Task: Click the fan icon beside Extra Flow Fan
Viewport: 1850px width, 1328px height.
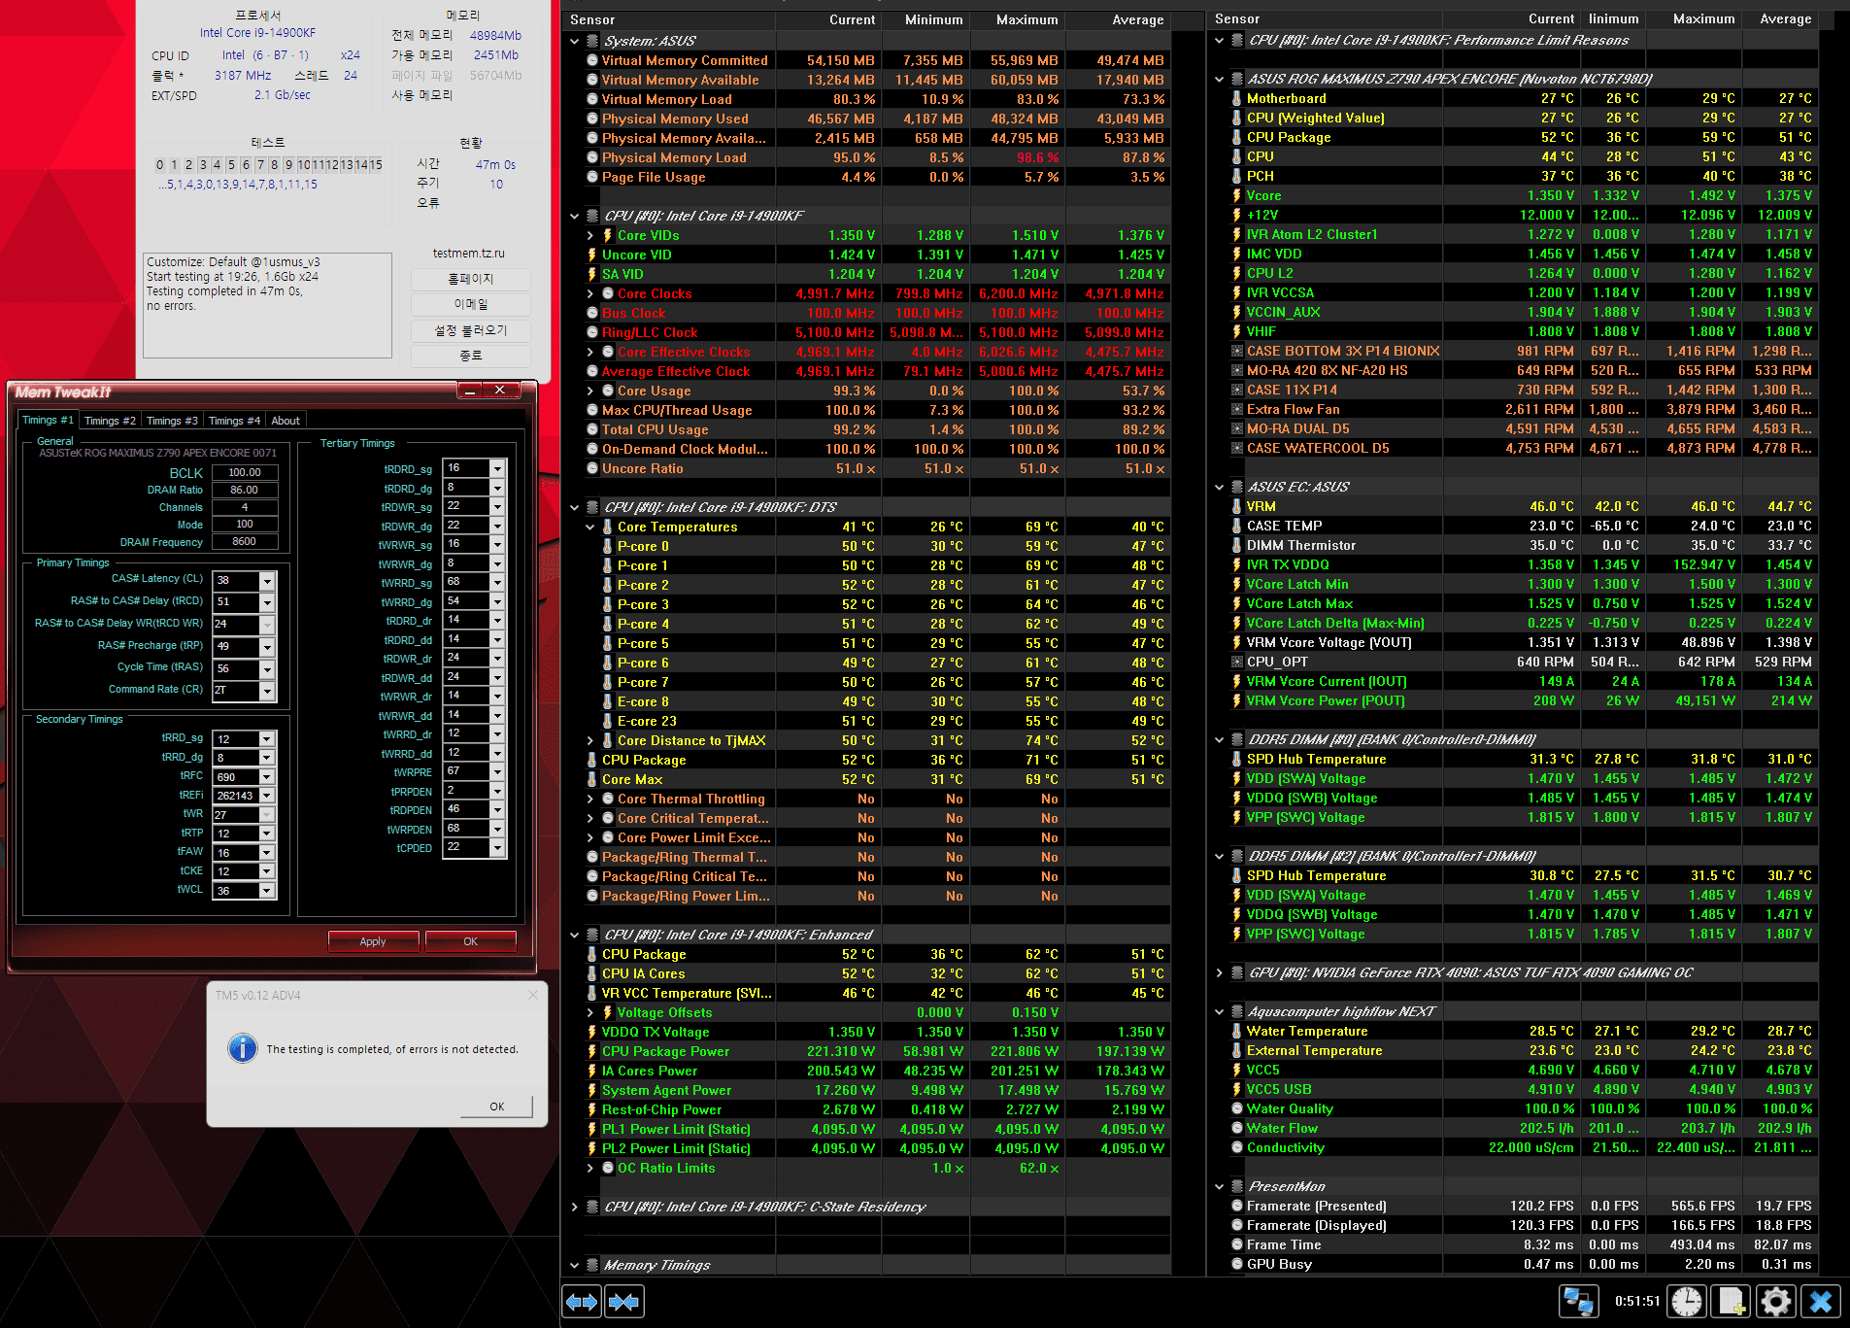Action: (1236, 409)
